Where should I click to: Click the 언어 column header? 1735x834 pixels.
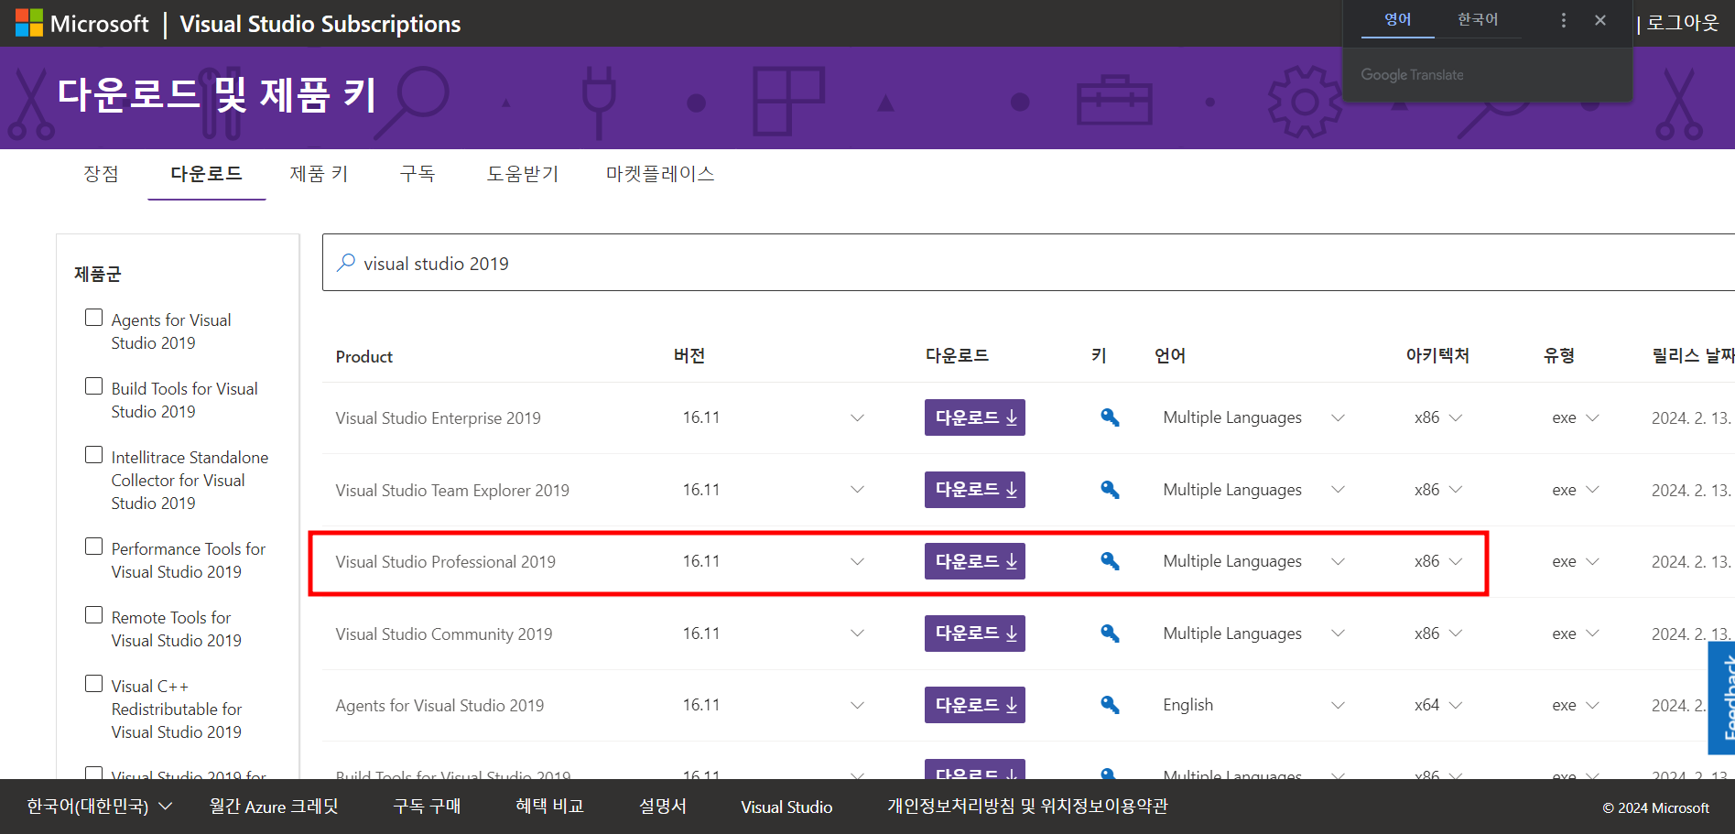tap(1170, 356)
